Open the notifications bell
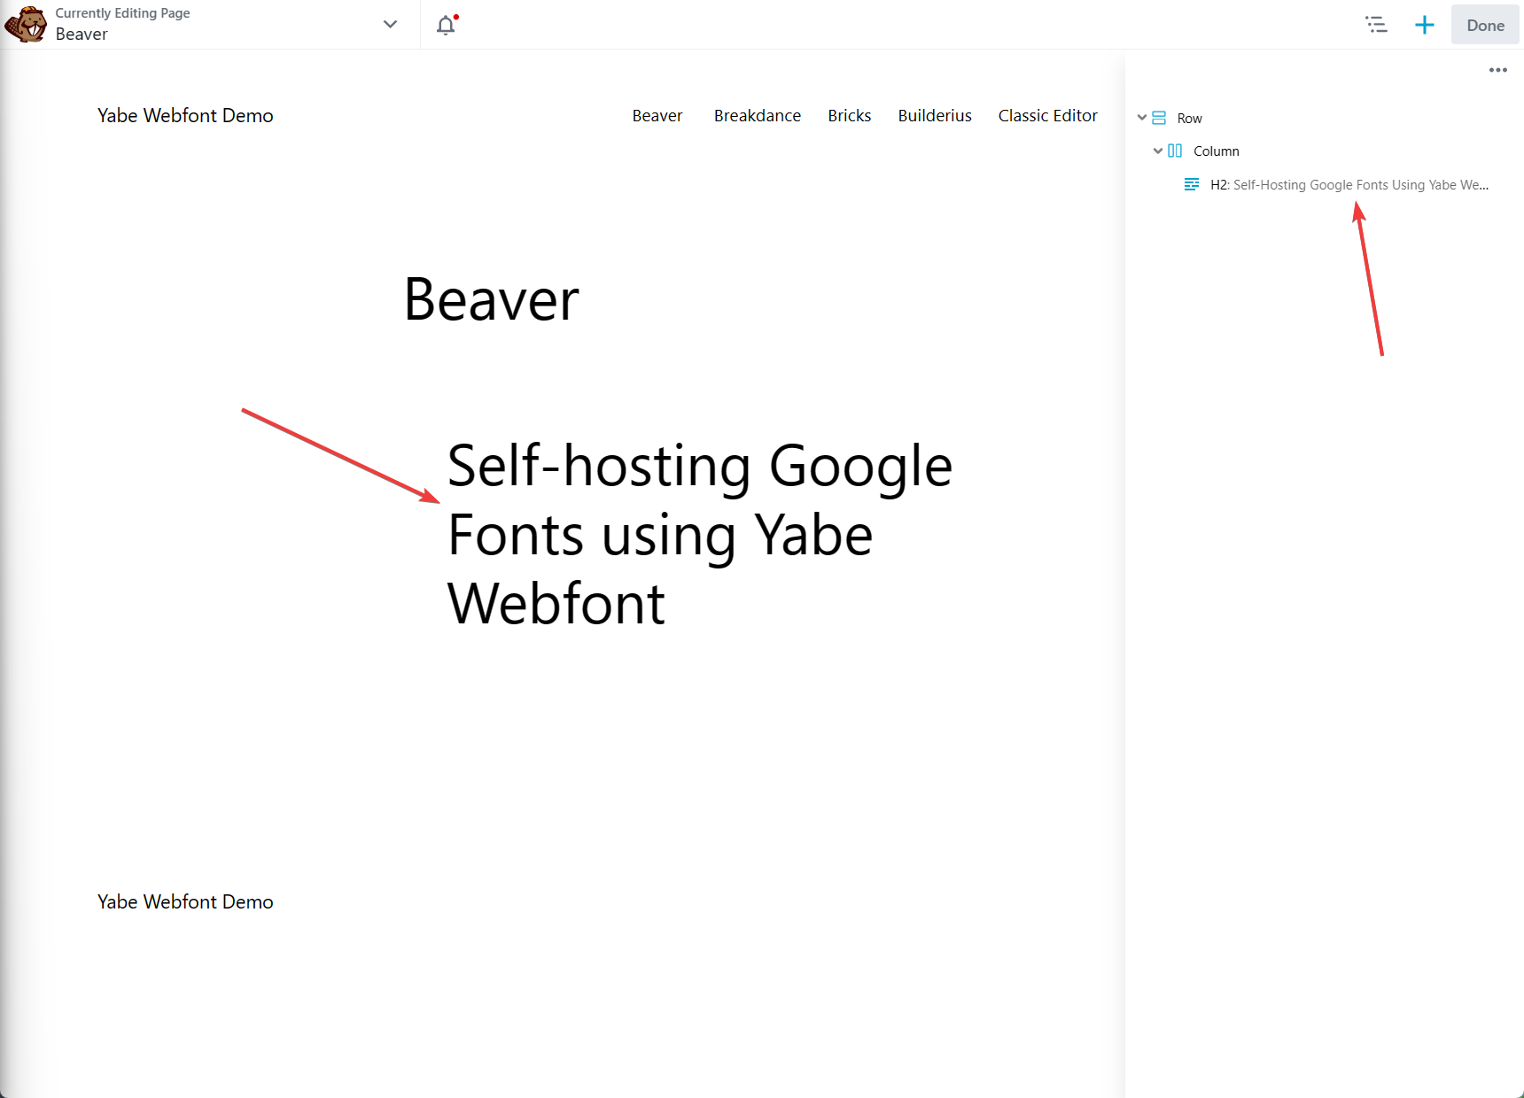This screenshot has width=1524, height=1098. (x=447, y=25)
